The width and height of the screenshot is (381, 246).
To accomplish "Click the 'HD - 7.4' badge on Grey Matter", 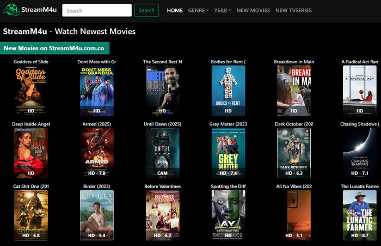I will point(228,173).
